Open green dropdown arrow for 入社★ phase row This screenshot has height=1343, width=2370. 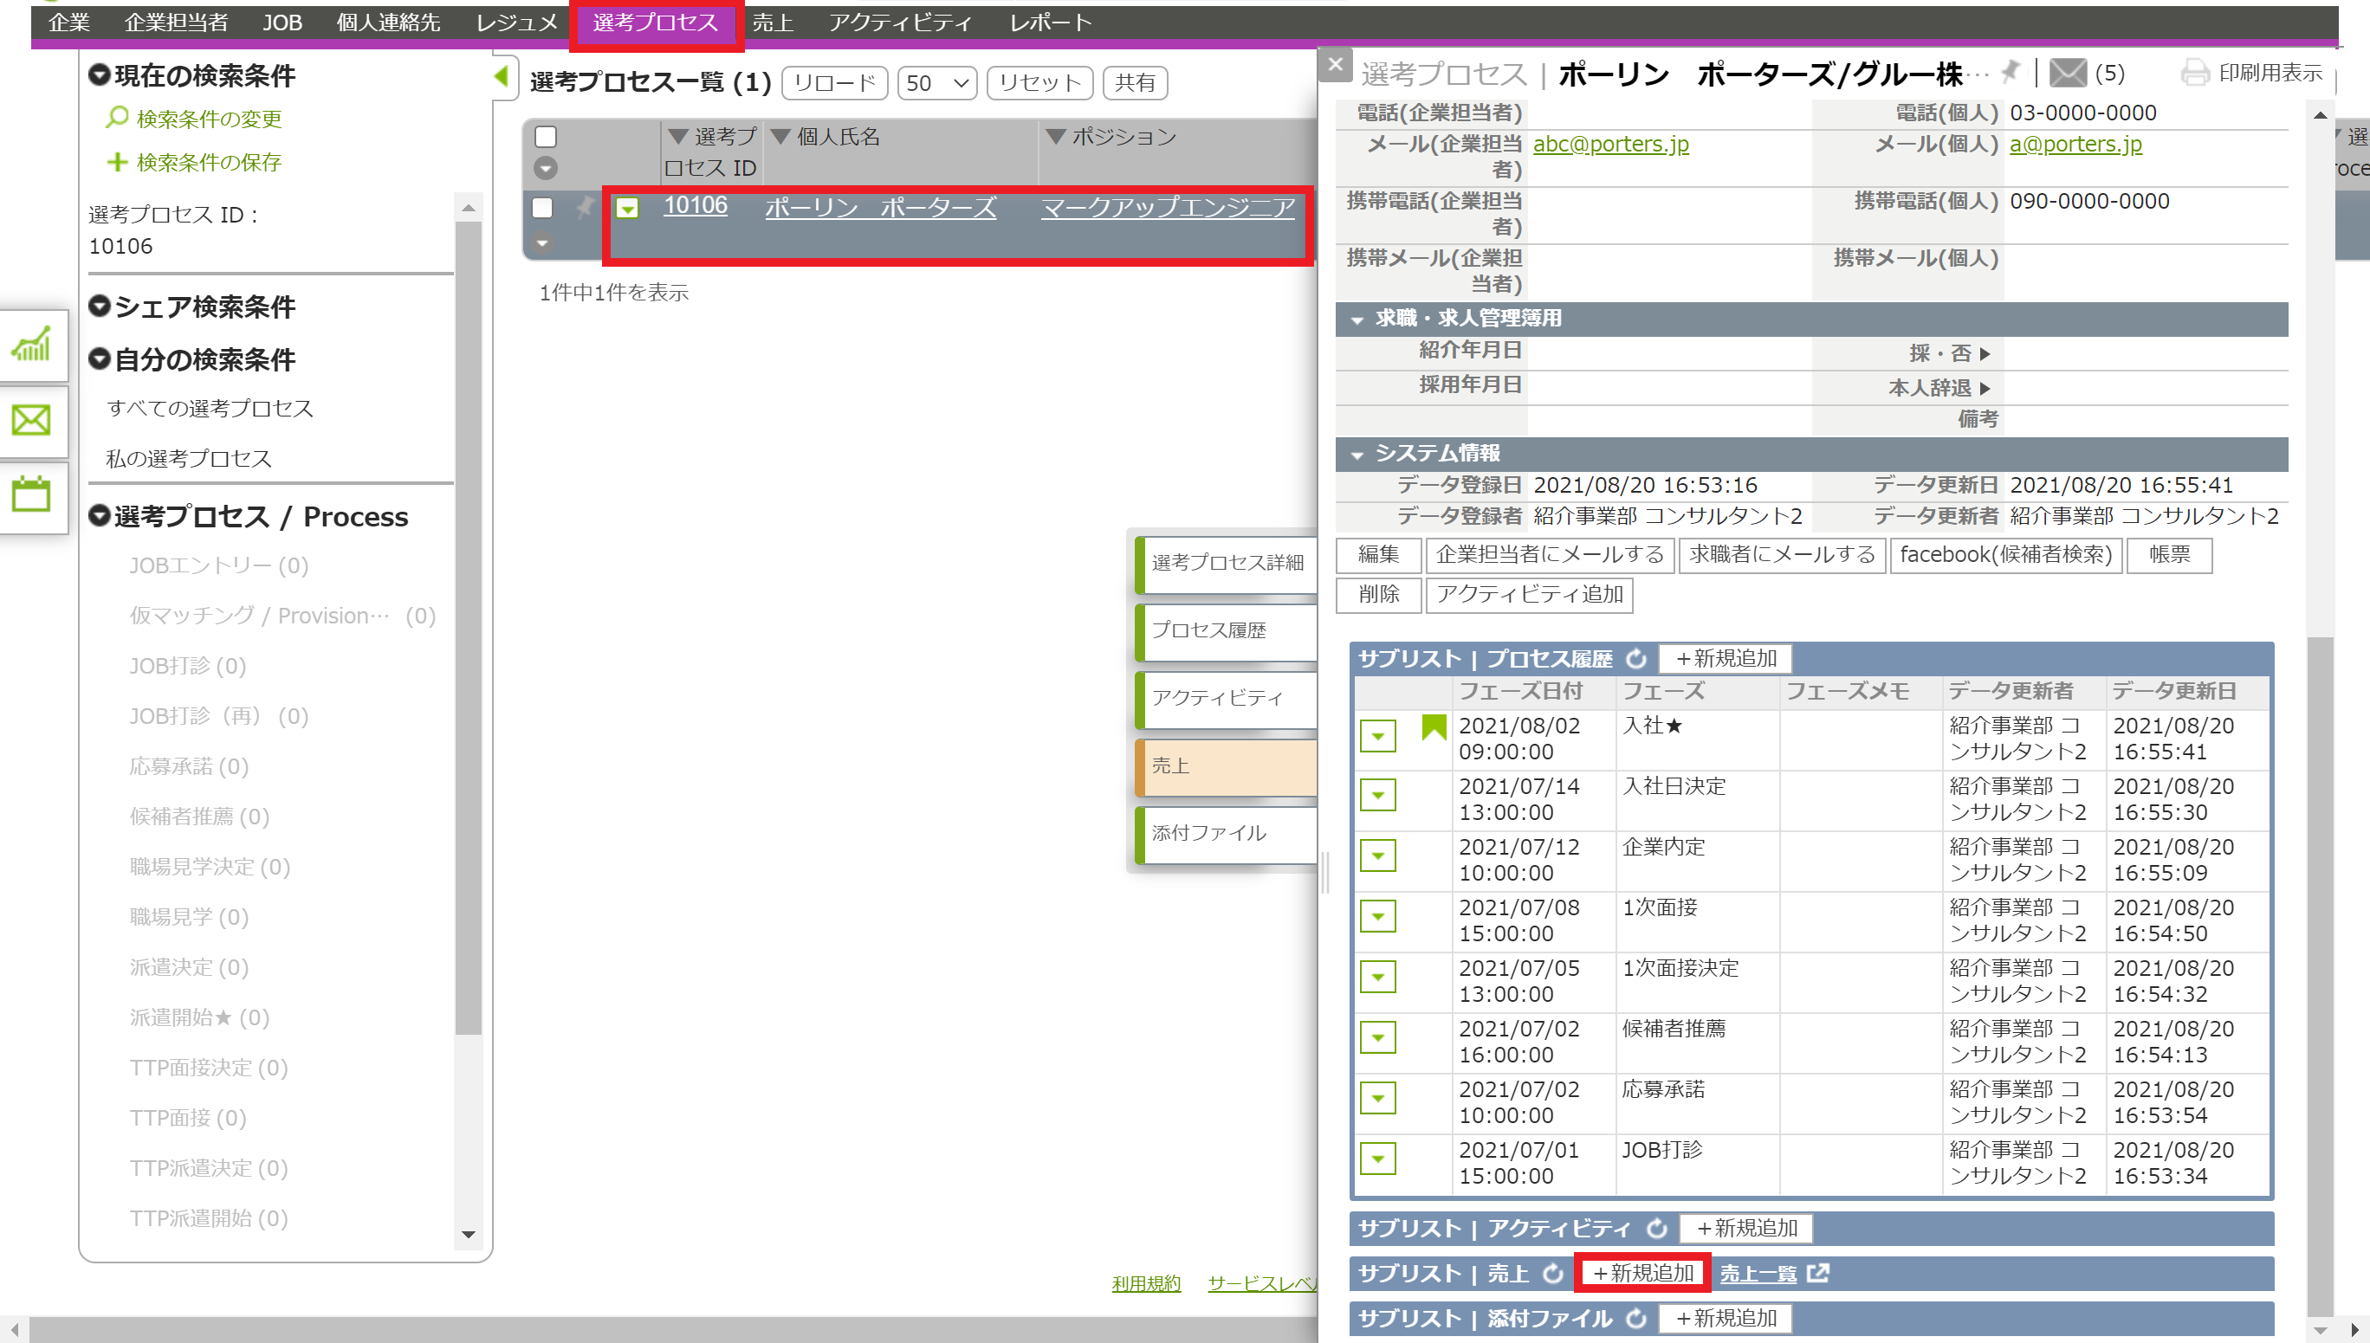coord(1377,736)
